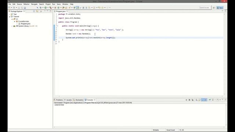
Task: Open dropdown arrow next to New icon
Action: coord(11,8)
